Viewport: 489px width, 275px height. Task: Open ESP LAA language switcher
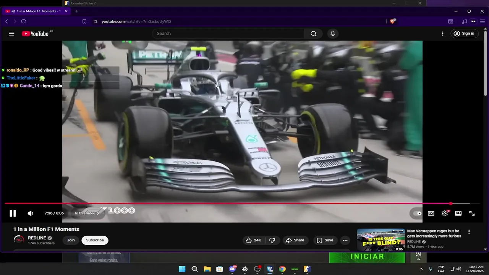point(441,269)
